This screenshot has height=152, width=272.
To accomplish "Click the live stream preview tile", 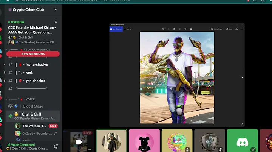I will (x=79, y=141).
